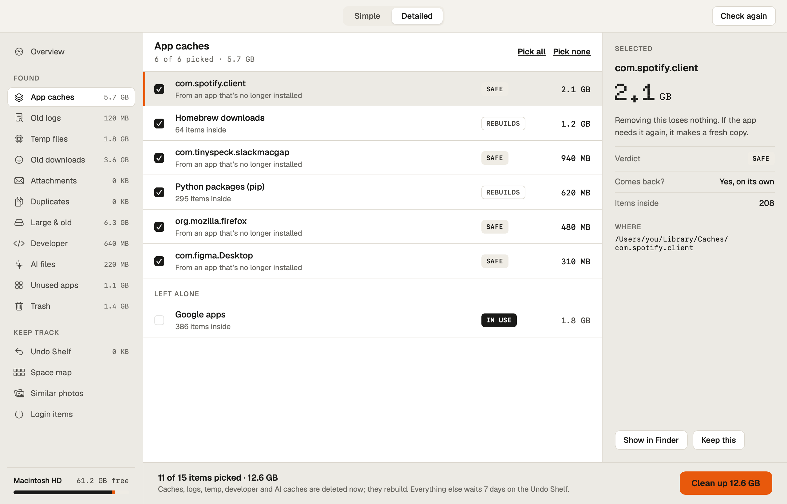Open the Trash bin icon
Viewport: 787px width, 504px height.
(19, 306)
